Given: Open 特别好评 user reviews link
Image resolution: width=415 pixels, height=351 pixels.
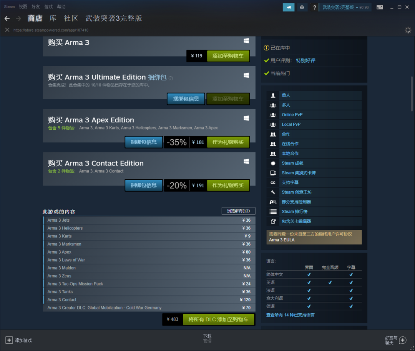Looking at the screenshot, I should click(305, 61).
